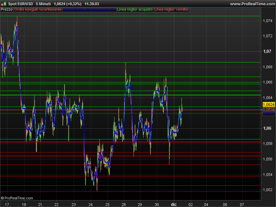Screen dimensions: 276x207
Task: Click date 07 on time axis
Action: point(242,205)
